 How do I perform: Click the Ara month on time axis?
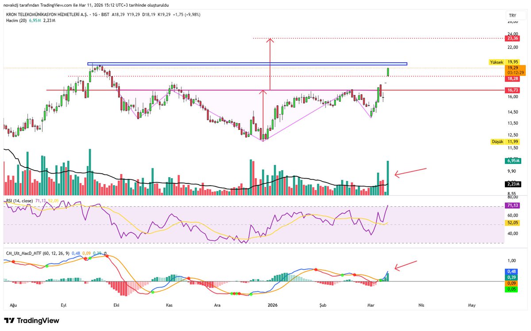(x=217, y=305)
